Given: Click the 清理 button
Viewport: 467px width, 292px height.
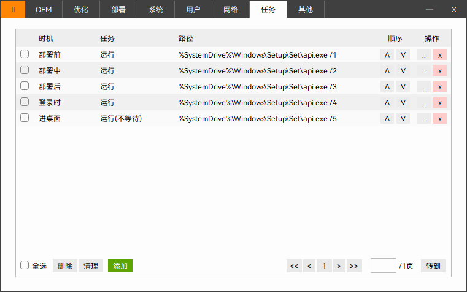Looking at the screenshot, I should pyautogui.click(x=91, y=266).
